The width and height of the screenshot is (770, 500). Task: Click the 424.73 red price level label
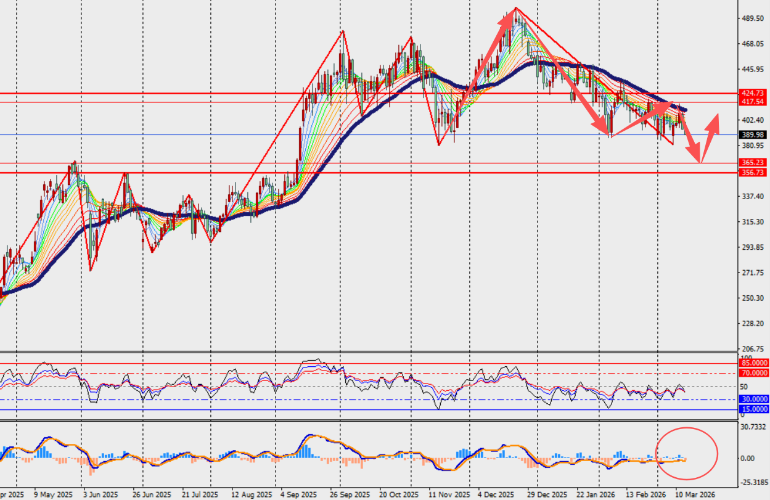tap(753, 94)
